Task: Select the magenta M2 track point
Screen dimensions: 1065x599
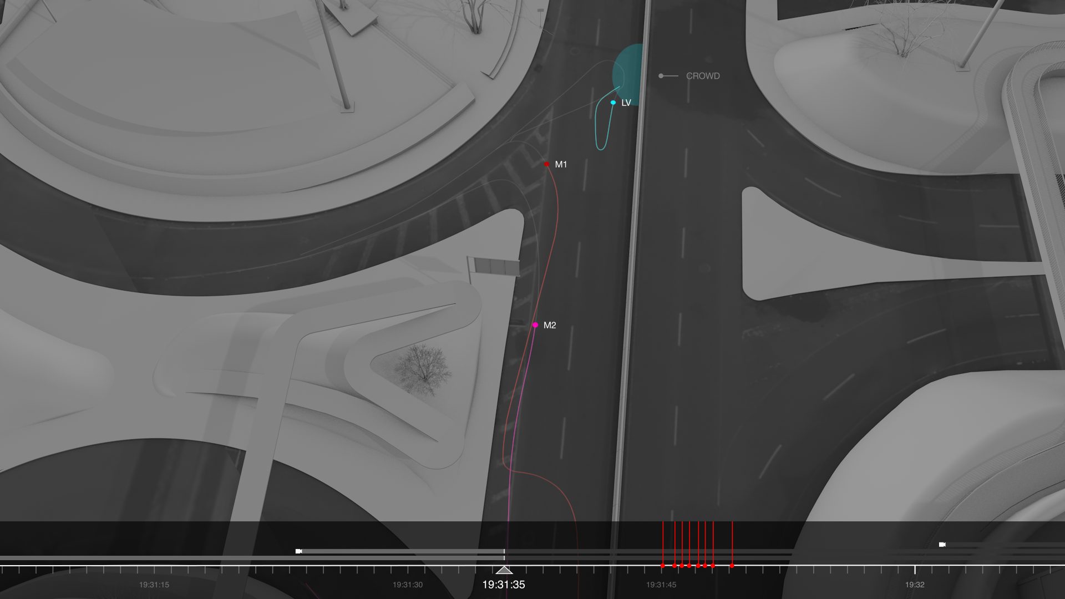Action: coord(535,325)
